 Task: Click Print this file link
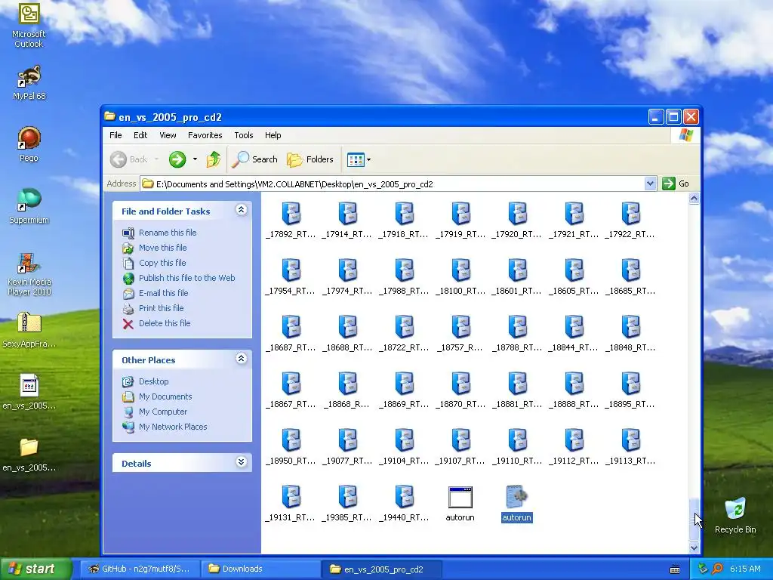162,308
